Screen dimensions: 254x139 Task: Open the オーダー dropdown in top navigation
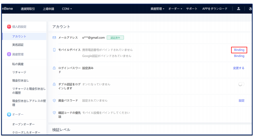175,9
